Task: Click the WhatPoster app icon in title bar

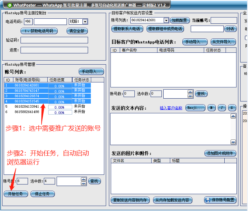Action: point(10,5)
